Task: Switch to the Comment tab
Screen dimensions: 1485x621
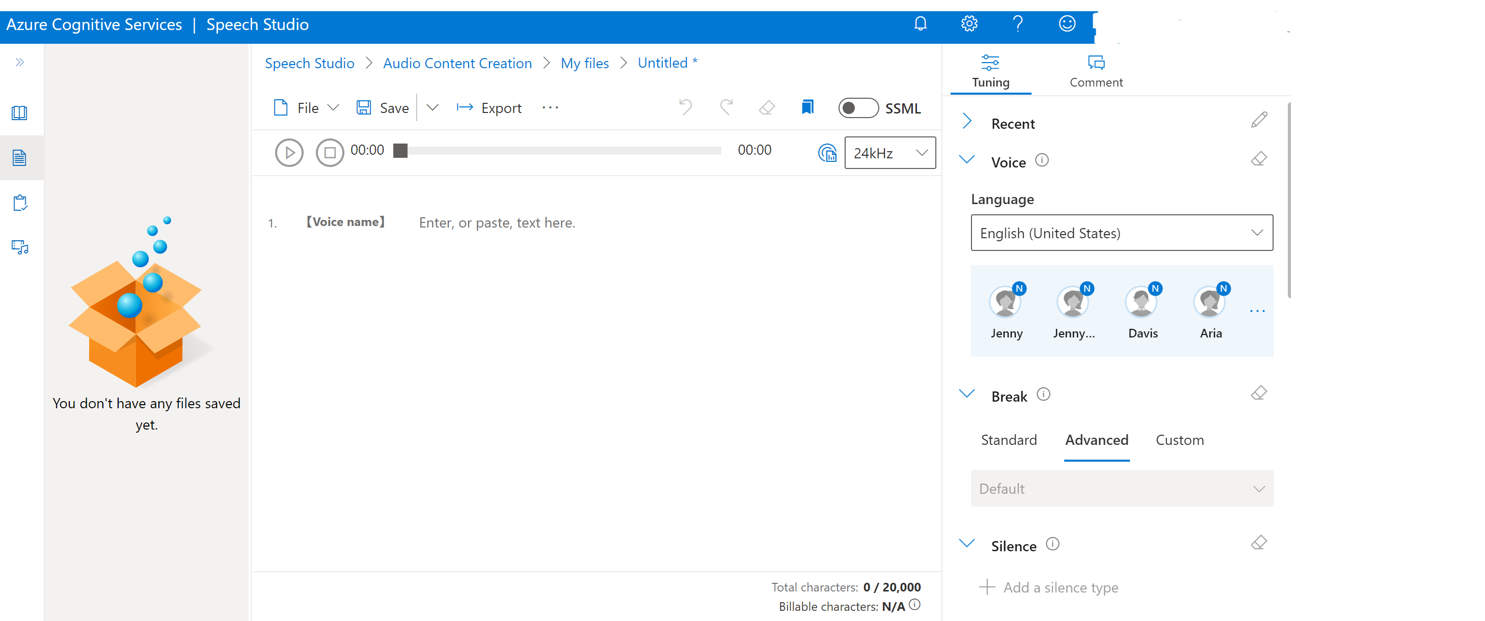Action: coord(1095,70)
